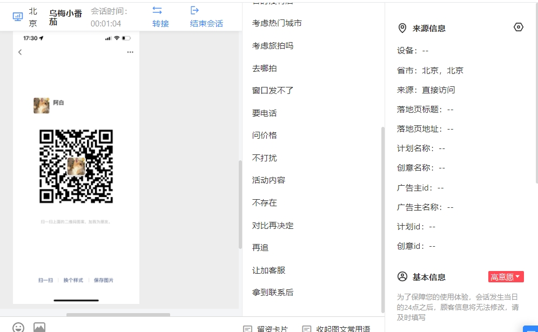The height and width of the screenshot is (332, 538).
Task: Click the quick phrases list vertical scrollbar
Action: pos(383,220)
